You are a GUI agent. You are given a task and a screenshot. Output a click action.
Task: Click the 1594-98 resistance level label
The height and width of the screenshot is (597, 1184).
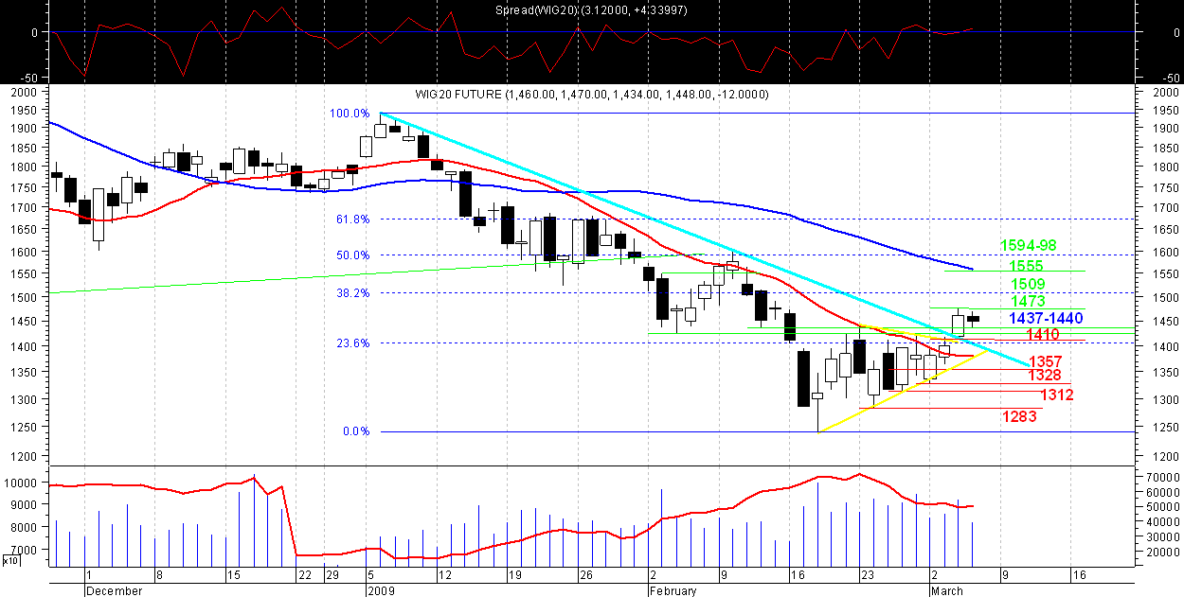pos(1031,246)
